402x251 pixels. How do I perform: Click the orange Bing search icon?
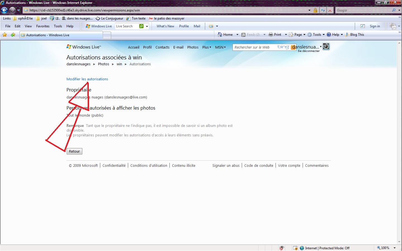click(293, 47)
